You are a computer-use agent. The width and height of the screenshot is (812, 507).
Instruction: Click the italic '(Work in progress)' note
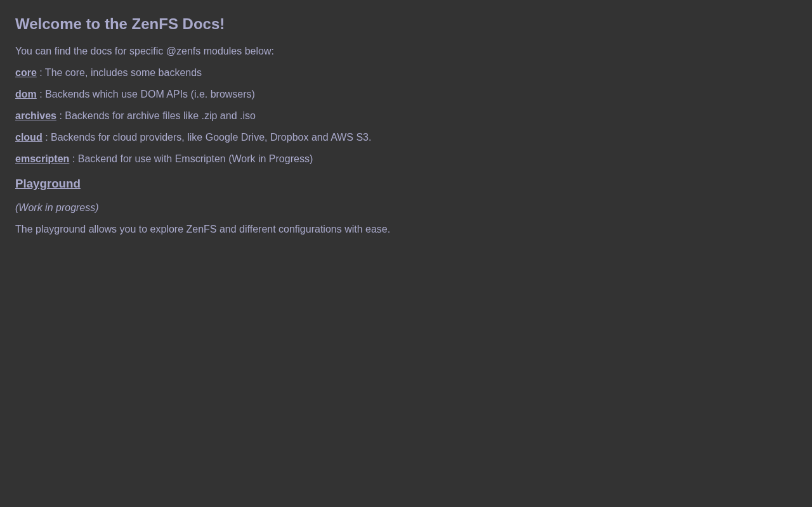coord(57,208)
